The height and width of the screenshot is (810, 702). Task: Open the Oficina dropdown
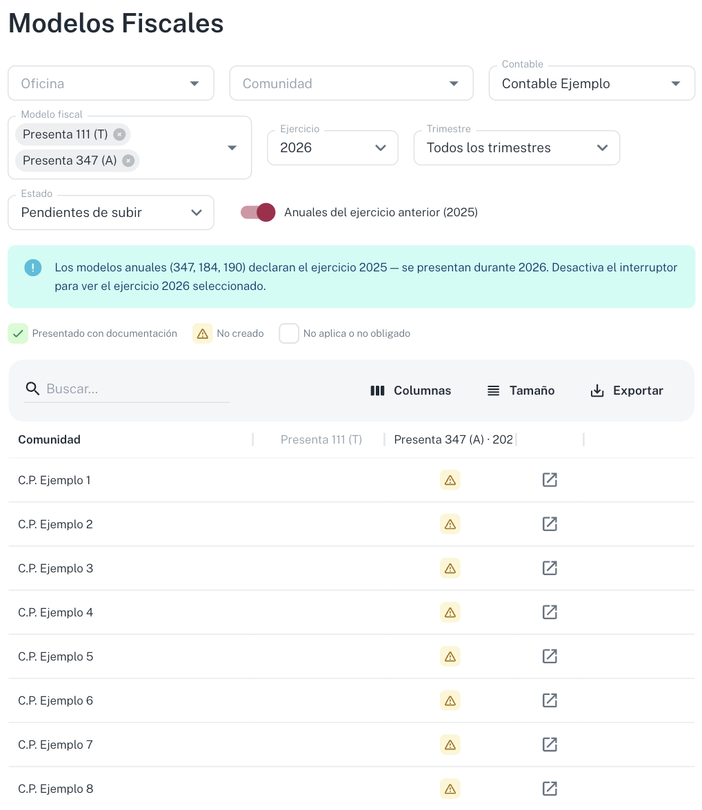click(x=111, y=83)
